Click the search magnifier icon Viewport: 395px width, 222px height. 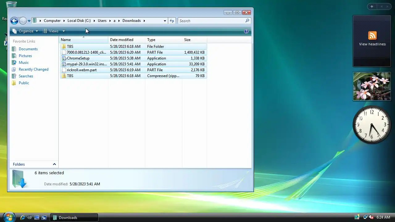coord(247,21)
